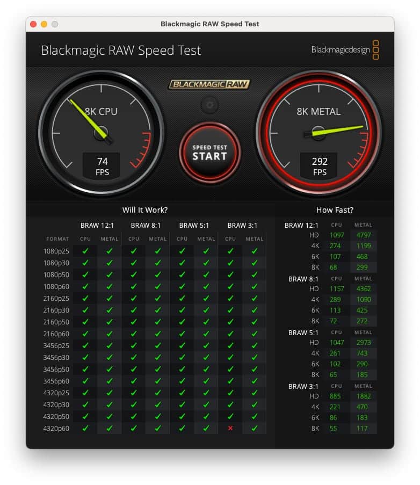Screen dimensions: 420x485
Task: Click 2160p60 BRAW 5:1 METAL checkmark
Action: pos(206,334)
